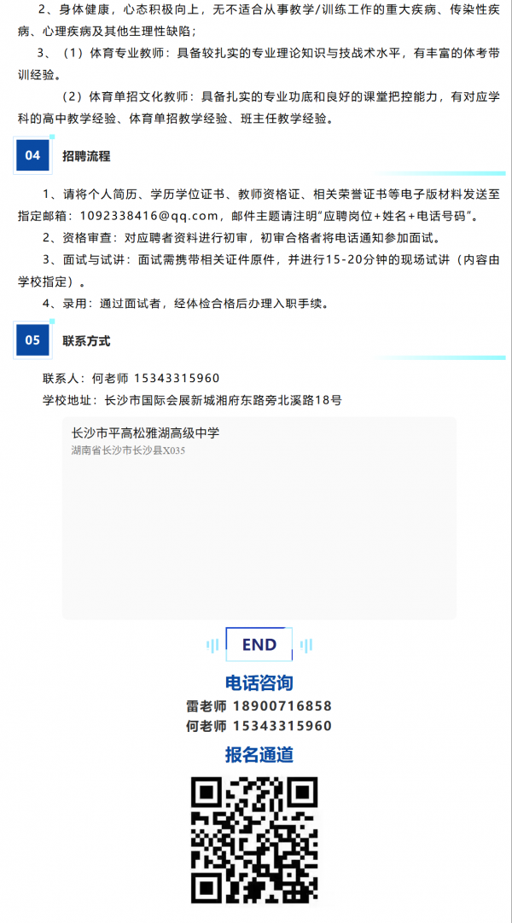
Task: Open the map card for 长沙市平高松雅湖高级中学
Action: tap(259, 518)
